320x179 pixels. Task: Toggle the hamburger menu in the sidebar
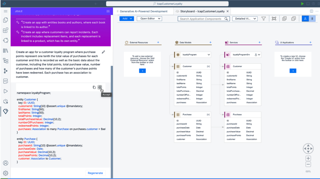point(5,11)
